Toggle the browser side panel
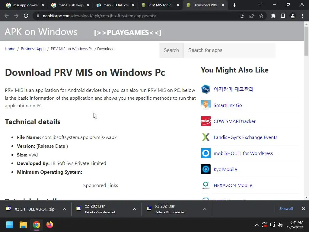The height and width of the screenshot is (232, 309). pos(283,16)
